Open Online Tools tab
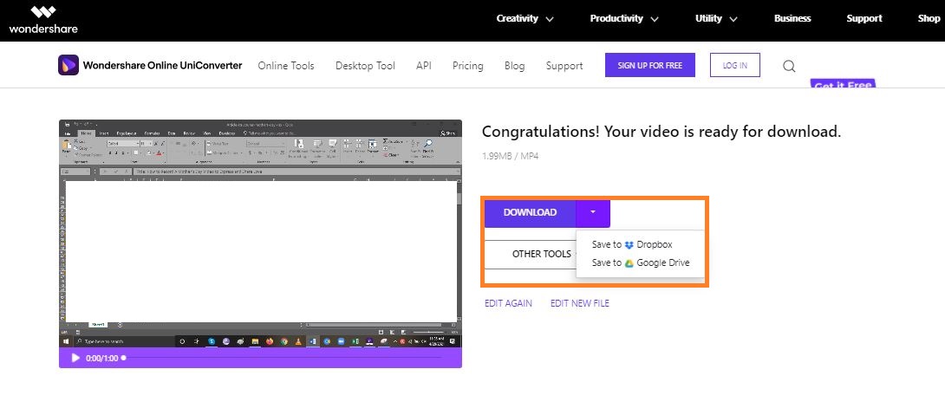 [x=286, y=66]
